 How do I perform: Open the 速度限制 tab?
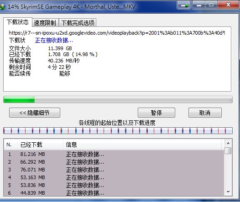(45, 23)
